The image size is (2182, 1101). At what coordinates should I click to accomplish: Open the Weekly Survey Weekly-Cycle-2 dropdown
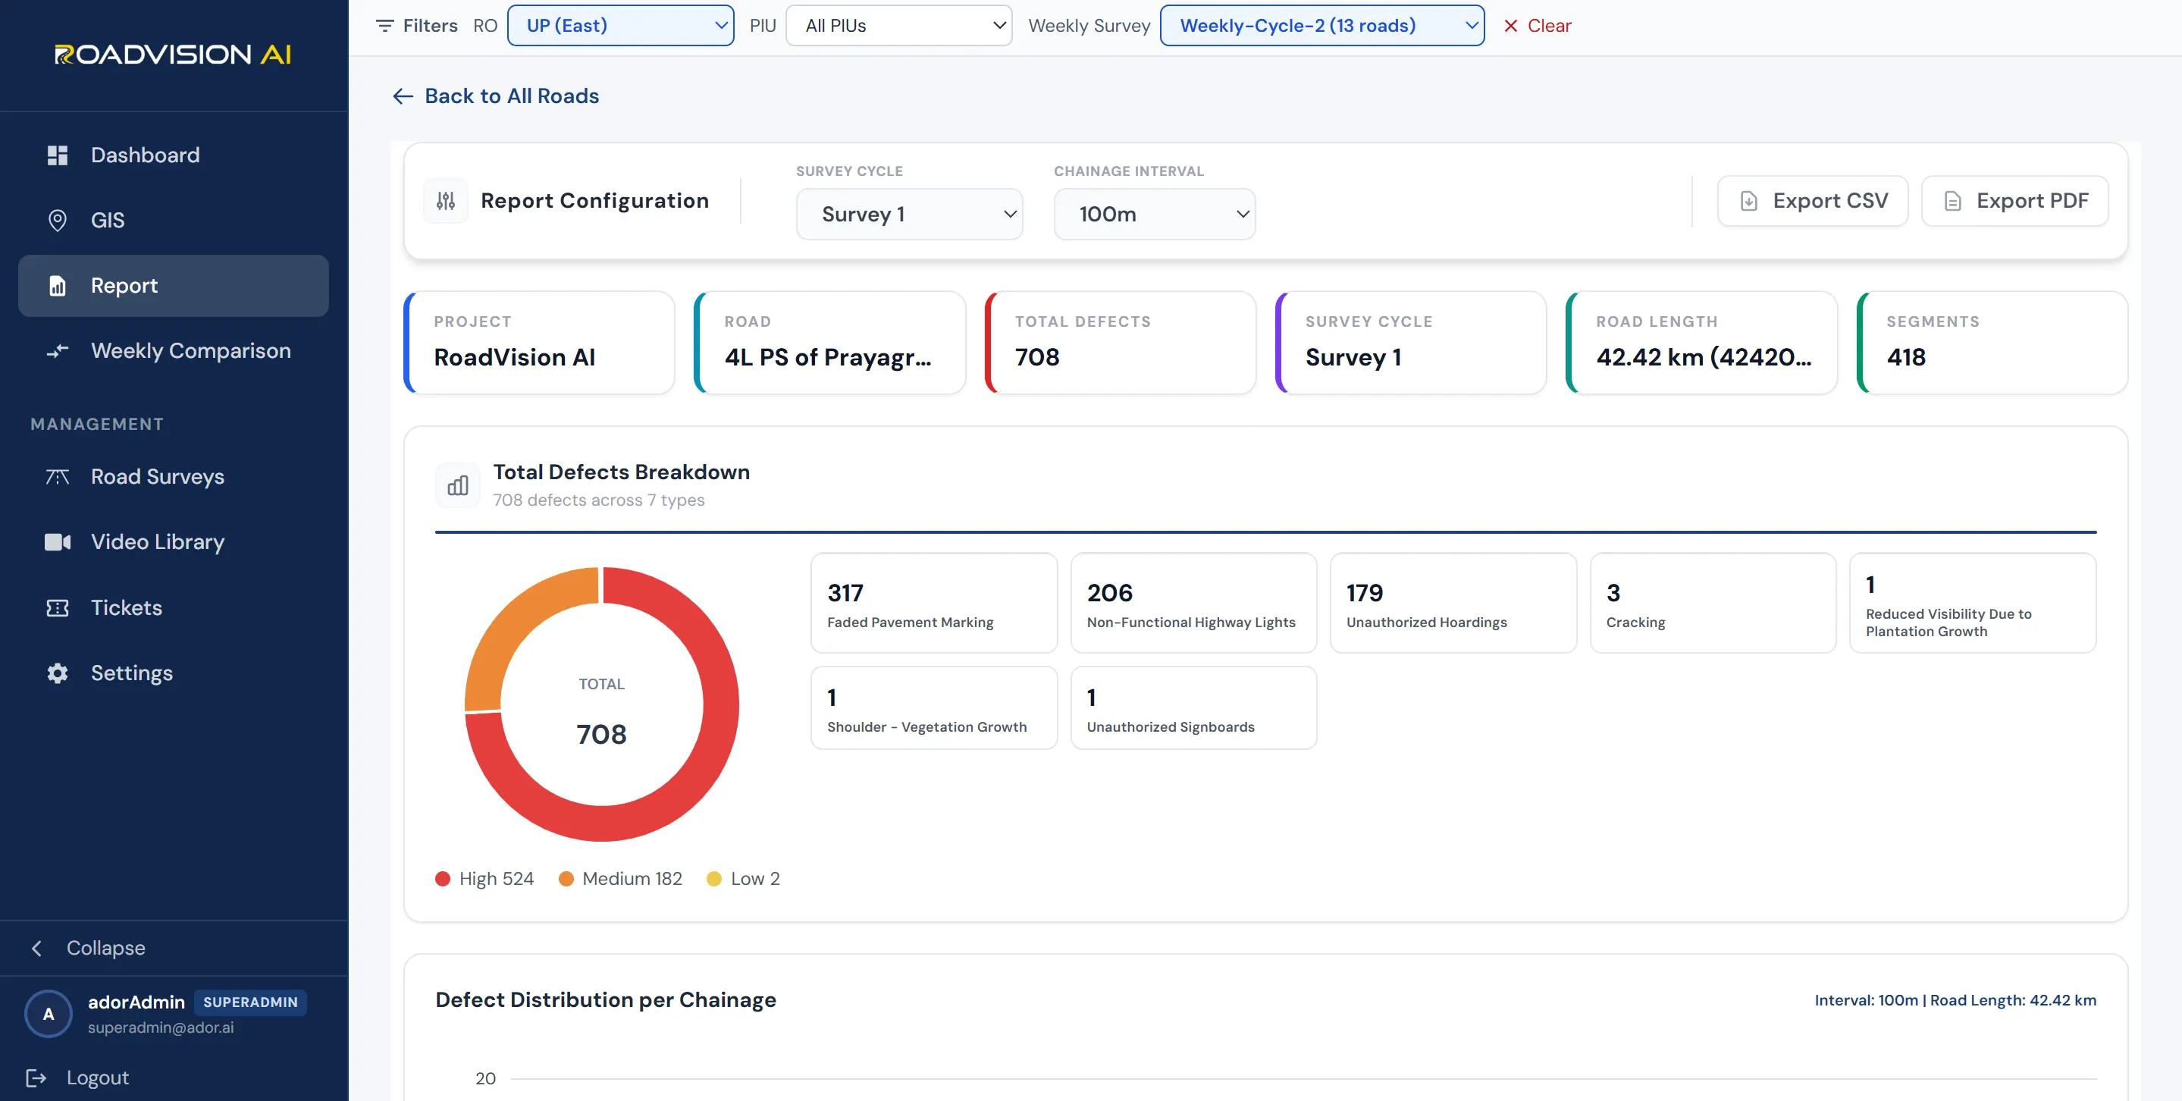(1321, 26)
